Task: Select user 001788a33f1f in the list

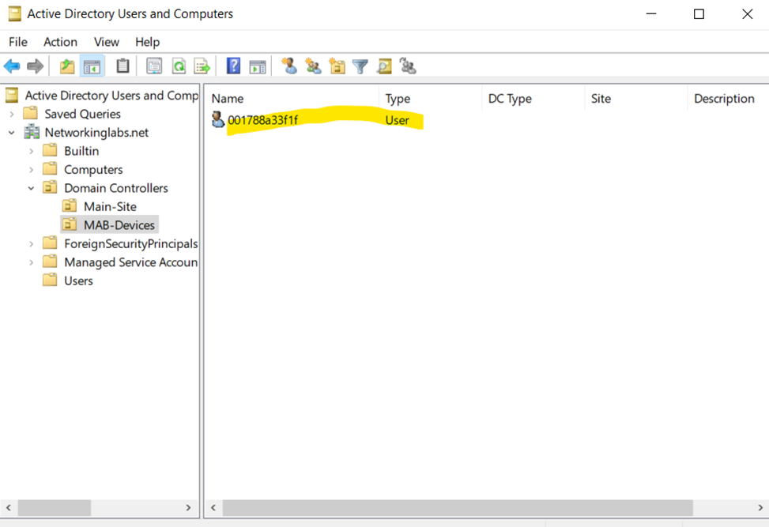Action: coord(263,120)
